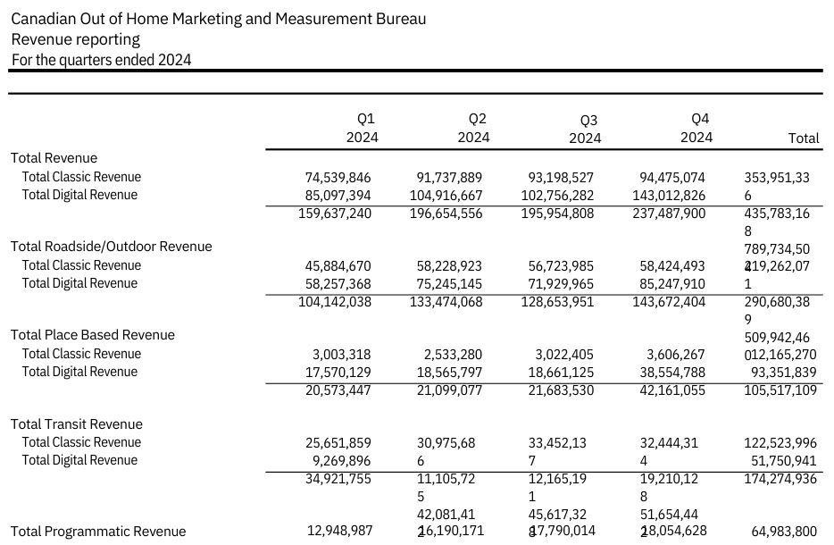Image resolution: width=834 pixels, height=545 pixels.
Task: Click the Q3 2024 column header
Action: (x=585, y=129)
